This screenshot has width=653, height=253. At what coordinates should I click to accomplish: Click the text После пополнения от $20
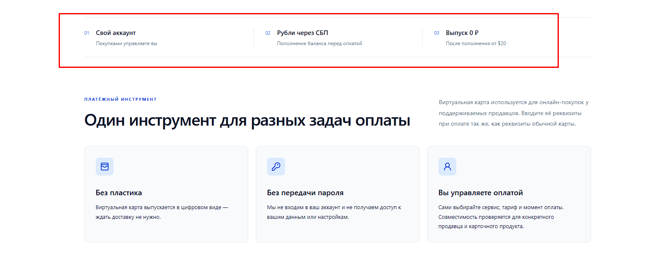coord(476,43)
